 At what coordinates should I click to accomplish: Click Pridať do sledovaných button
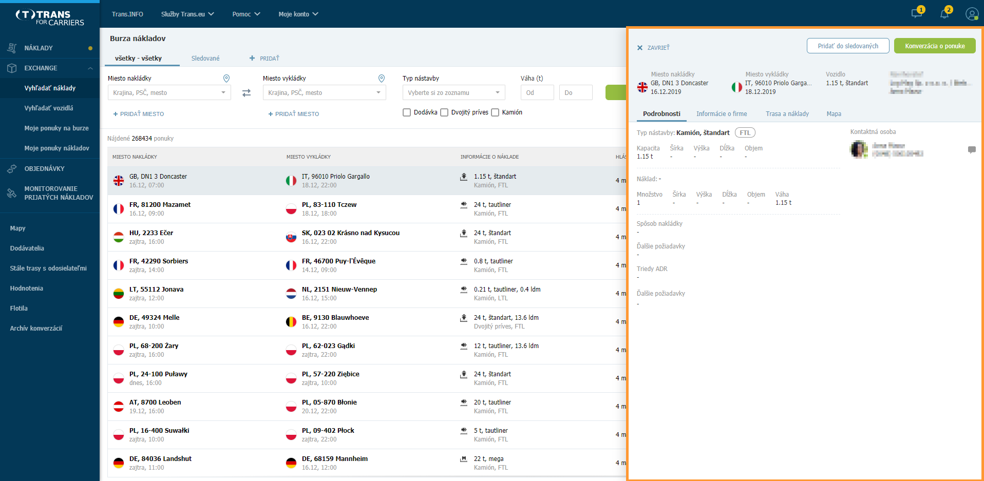[848, 46]
